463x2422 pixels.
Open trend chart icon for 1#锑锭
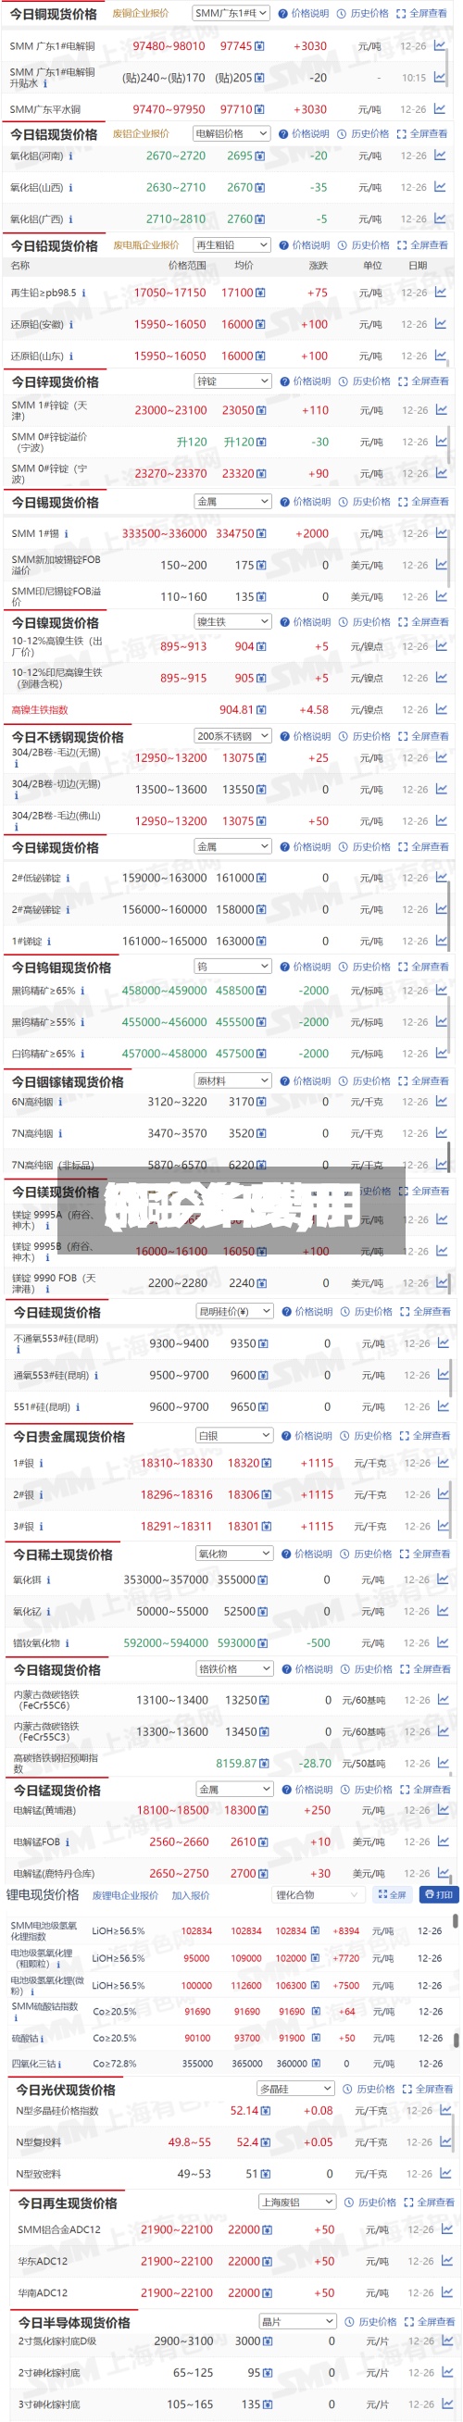point(442,942)
